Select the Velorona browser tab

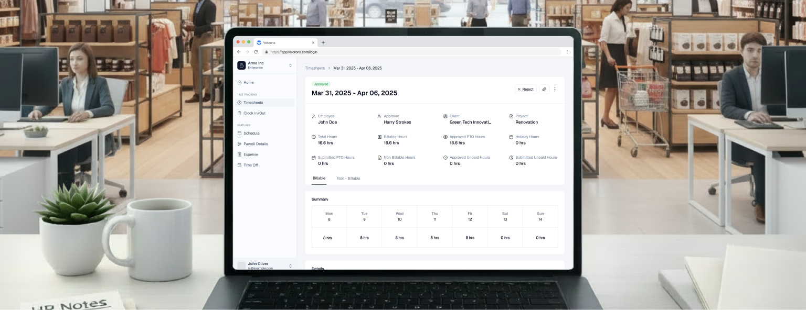[286, 42]
